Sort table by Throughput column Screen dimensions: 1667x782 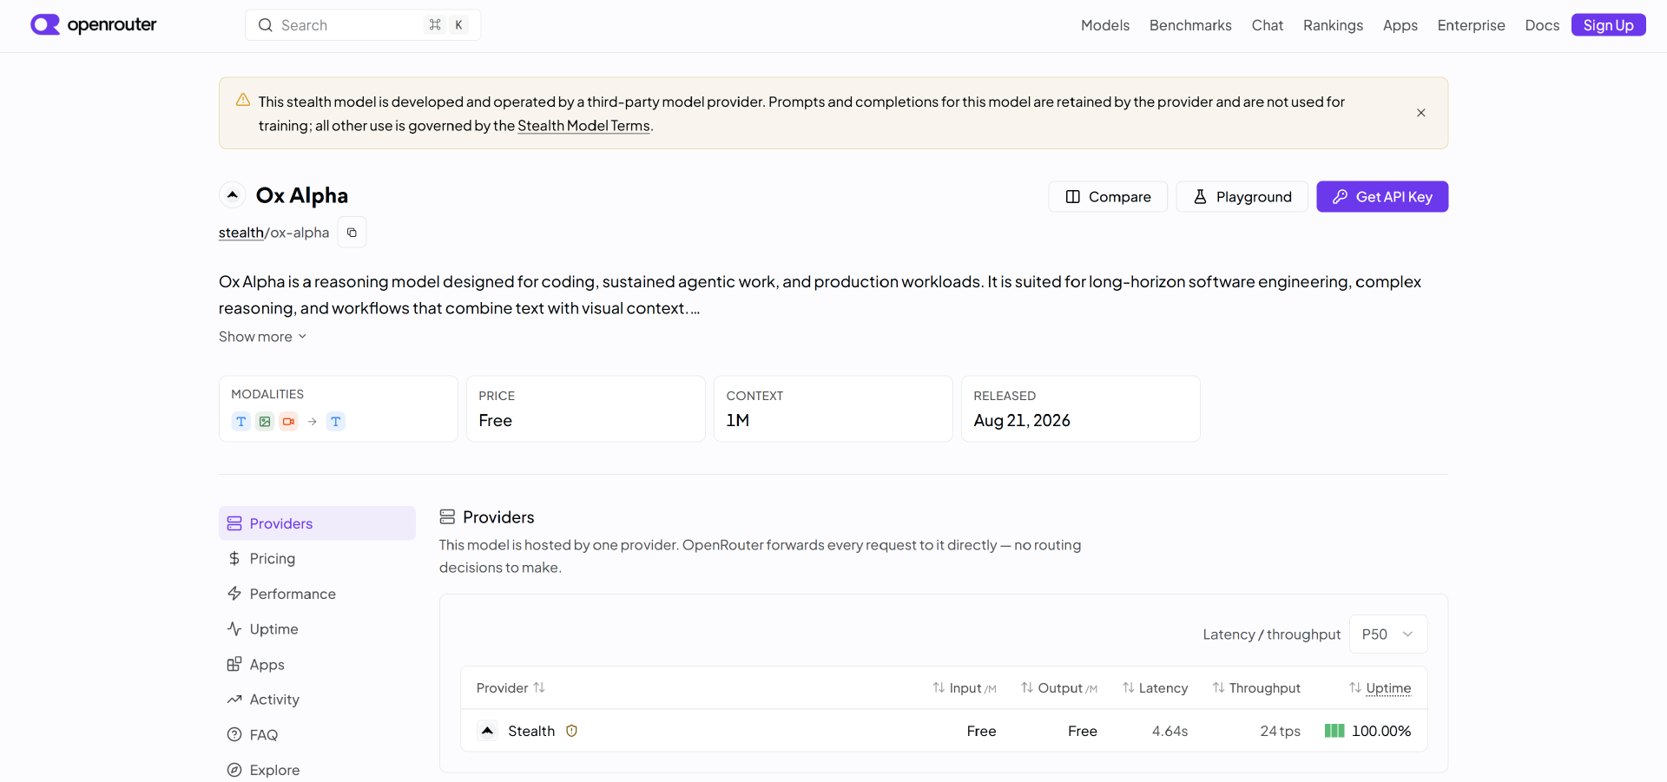[1256, 688]
